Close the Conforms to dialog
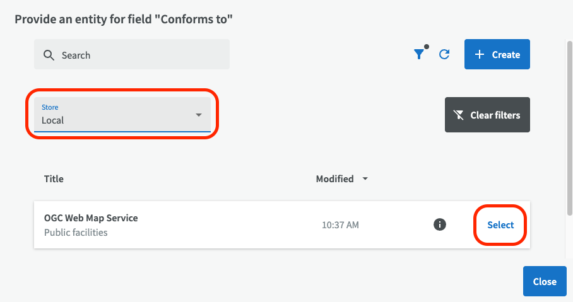Viewport: 573px width, 302px height. pyautogui.click(x=544, y=281)
